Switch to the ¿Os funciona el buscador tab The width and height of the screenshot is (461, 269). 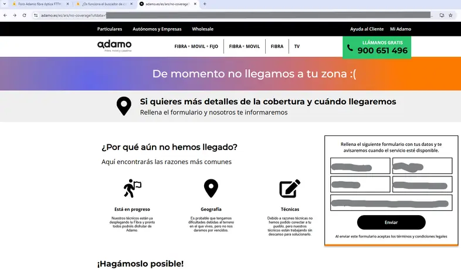[x=103, y=4]
